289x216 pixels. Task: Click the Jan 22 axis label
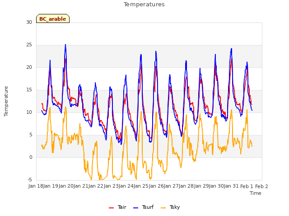coord(96,186)
